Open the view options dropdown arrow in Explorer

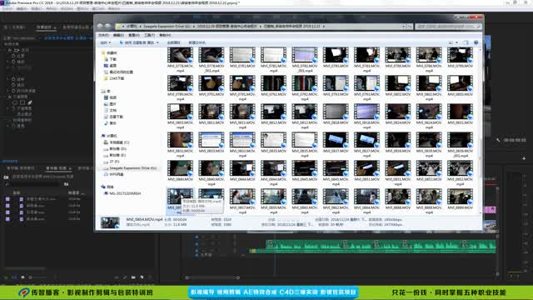456,42
